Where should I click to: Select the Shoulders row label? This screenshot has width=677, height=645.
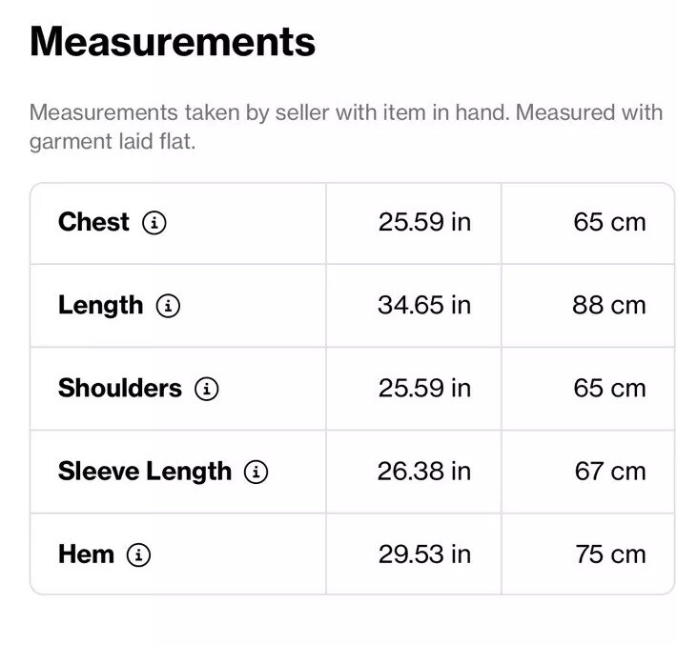pyautogui.click(x=119, y=388)
